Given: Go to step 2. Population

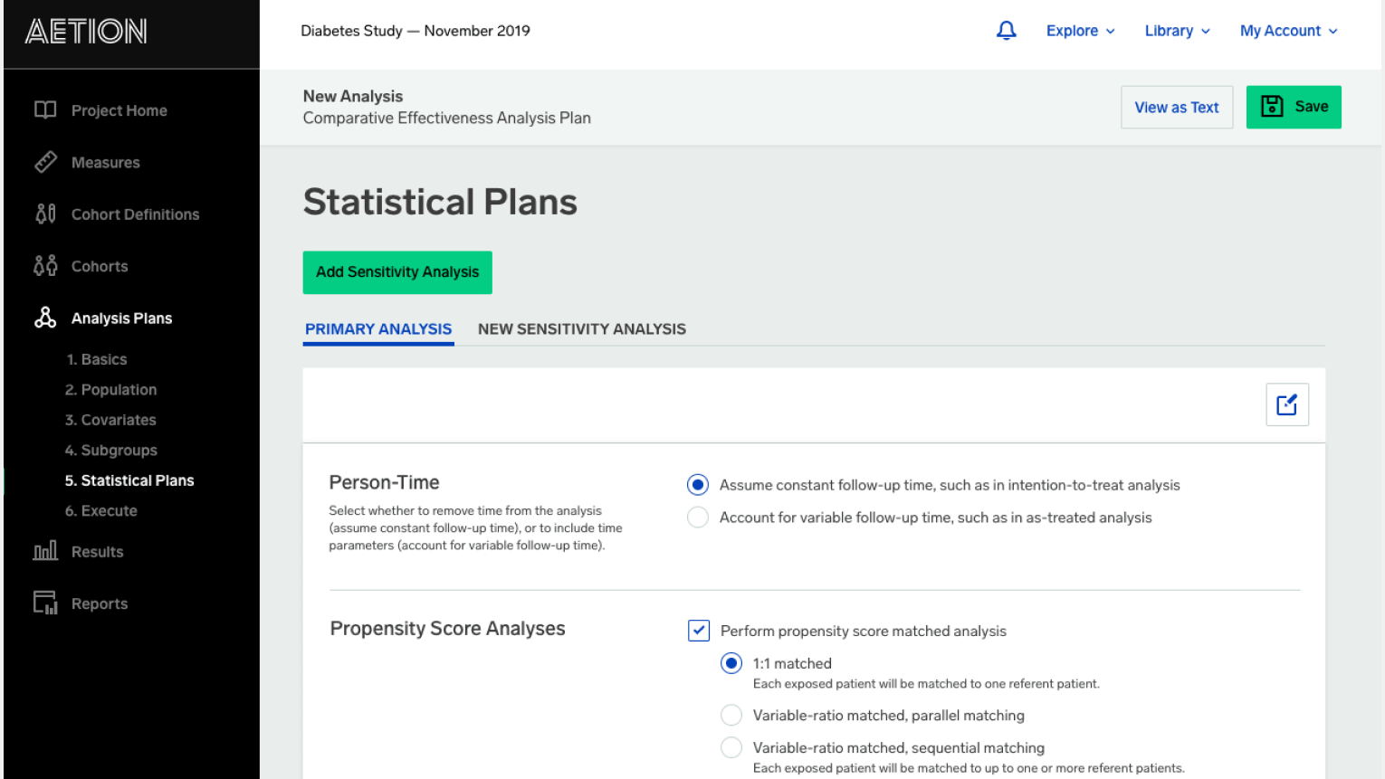Looking at the screenshot, I should 110,390.
